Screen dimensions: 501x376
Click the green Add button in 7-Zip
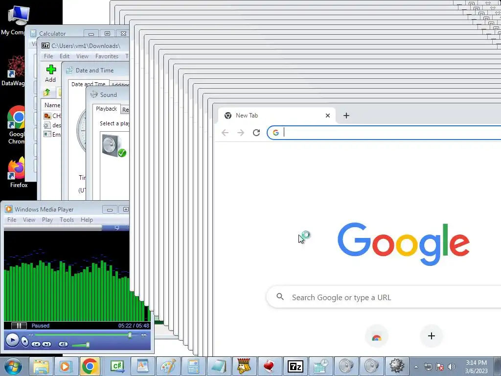[x=50, y=73]
